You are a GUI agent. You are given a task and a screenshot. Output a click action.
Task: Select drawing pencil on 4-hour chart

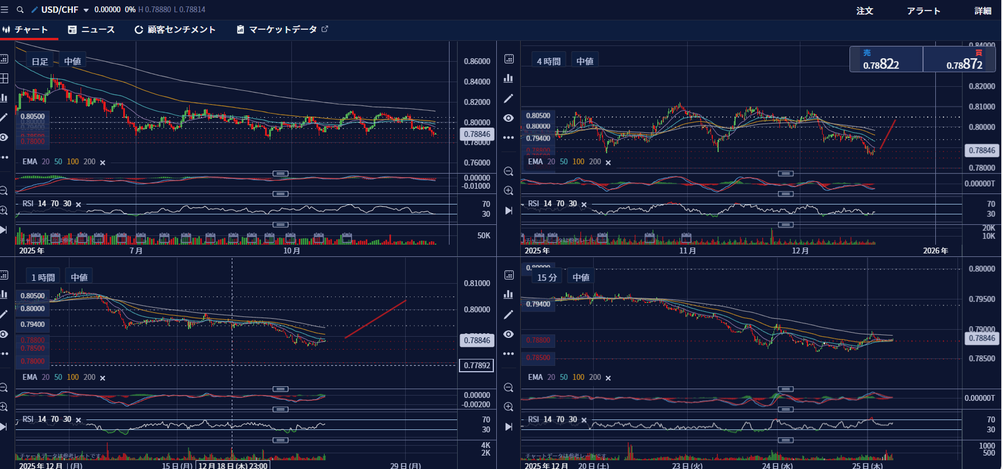click(509, 98)
